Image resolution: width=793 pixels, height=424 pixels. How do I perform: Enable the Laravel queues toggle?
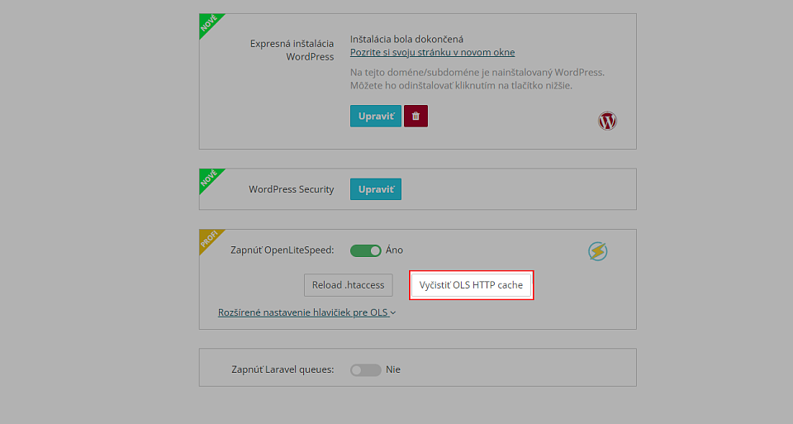coord(366,369)
